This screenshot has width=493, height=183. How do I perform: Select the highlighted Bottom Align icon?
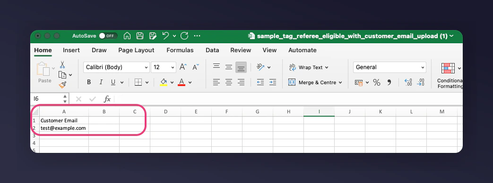point(241,67)
